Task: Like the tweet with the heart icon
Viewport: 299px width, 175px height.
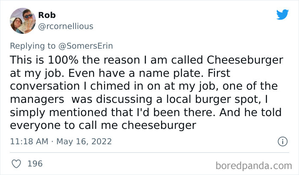Action: (x=17, y=163)
